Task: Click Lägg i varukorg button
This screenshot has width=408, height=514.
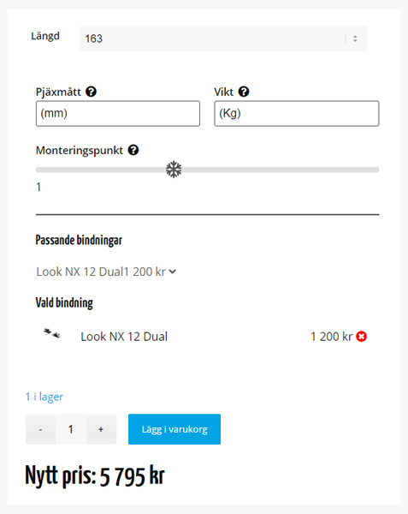Action: click(174, 429)
